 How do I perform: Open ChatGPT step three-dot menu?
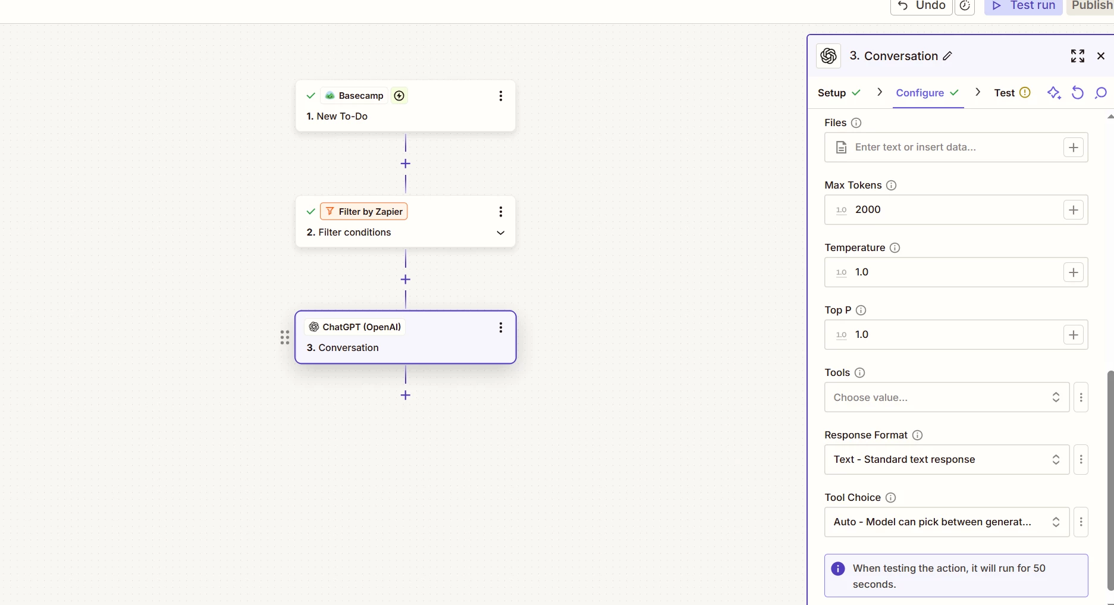coord(501,327)
